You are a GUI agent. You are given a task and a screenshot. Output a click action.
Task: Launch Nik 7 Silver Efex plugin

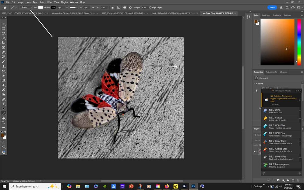277,157
